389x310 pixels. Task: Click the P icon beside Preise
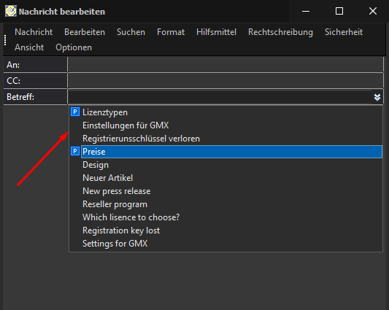tap(75, 151)
